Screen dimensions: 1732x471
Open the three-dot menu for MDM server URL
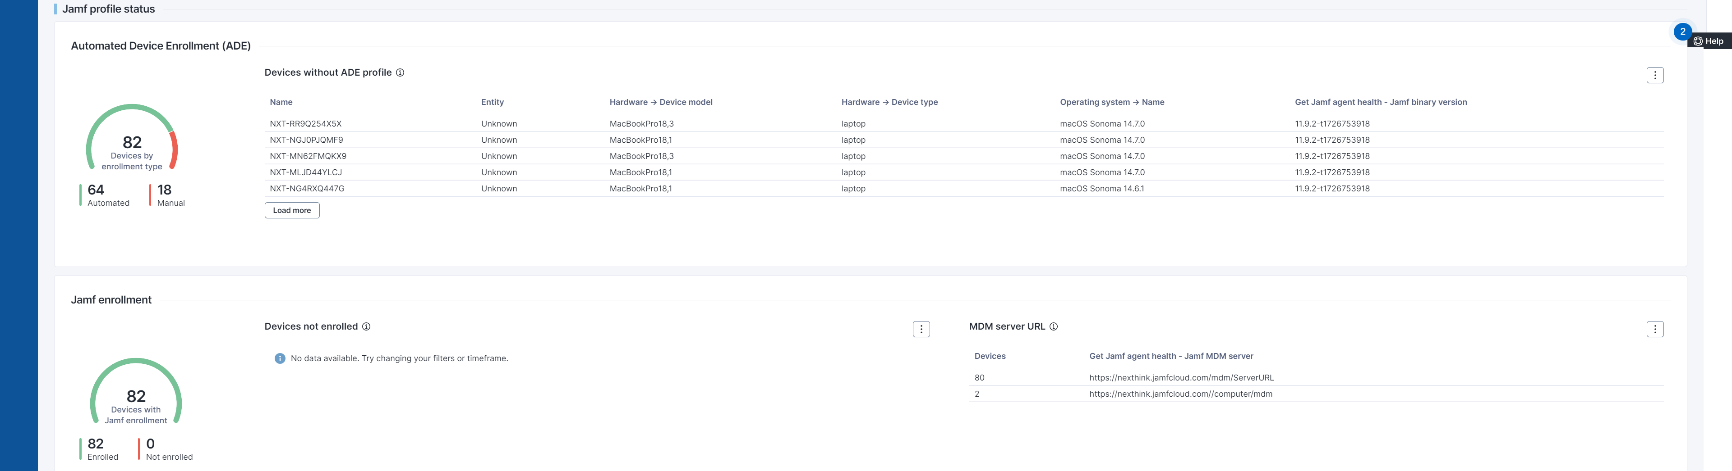(x=1655, y=330)
